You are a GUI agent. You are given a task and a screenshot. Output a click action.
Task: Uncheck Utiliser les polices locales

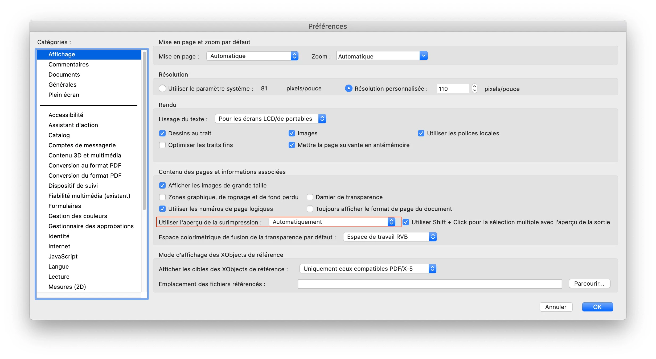click(421, 133)
